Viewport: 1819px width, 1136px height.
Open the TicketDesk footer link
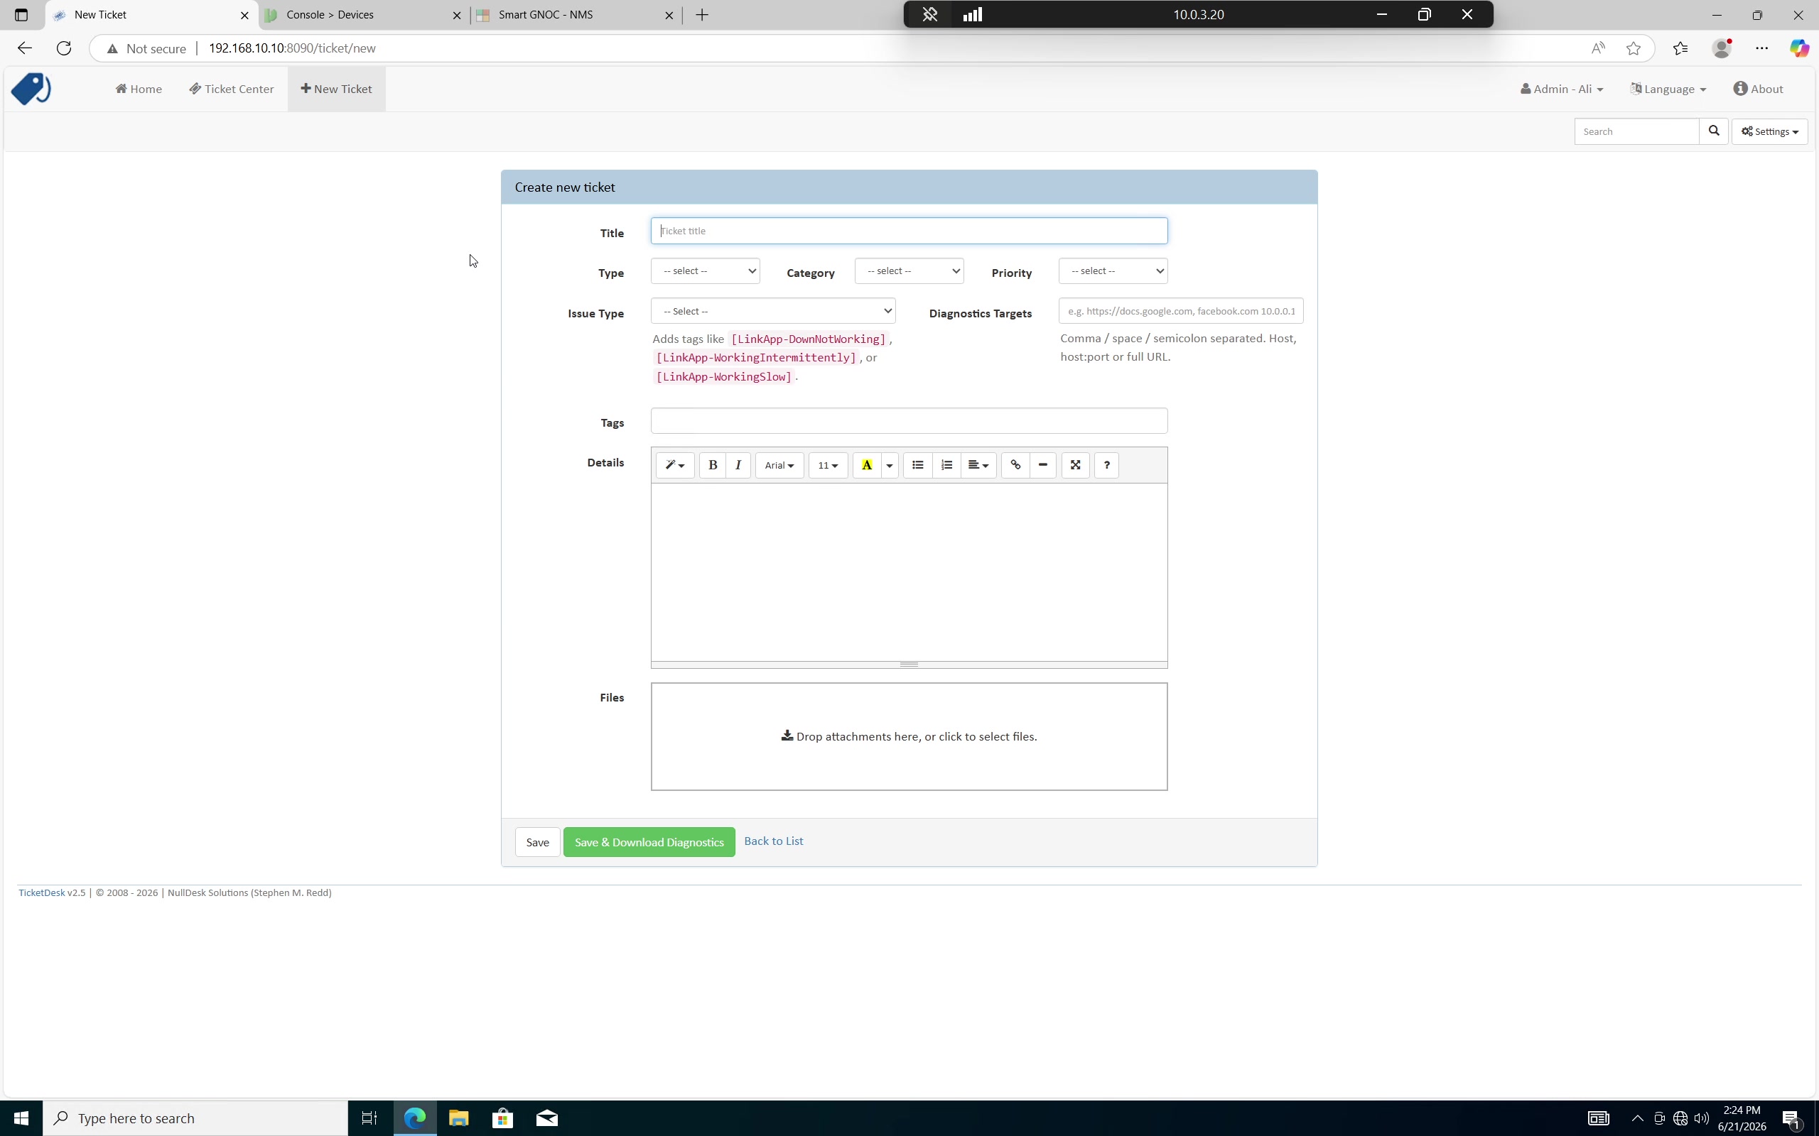(x=41, y=892)
